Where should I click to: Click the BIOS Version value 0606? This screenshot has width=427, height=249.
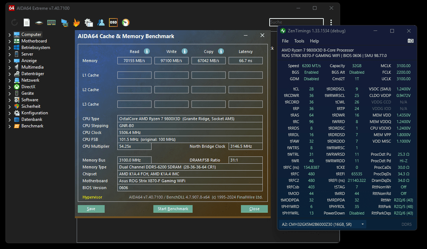[190, 188]
